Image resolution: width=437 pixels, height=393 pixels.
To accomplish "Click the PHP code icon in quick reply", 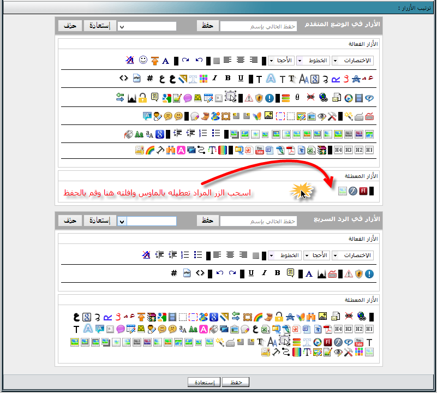I will 186,273.
